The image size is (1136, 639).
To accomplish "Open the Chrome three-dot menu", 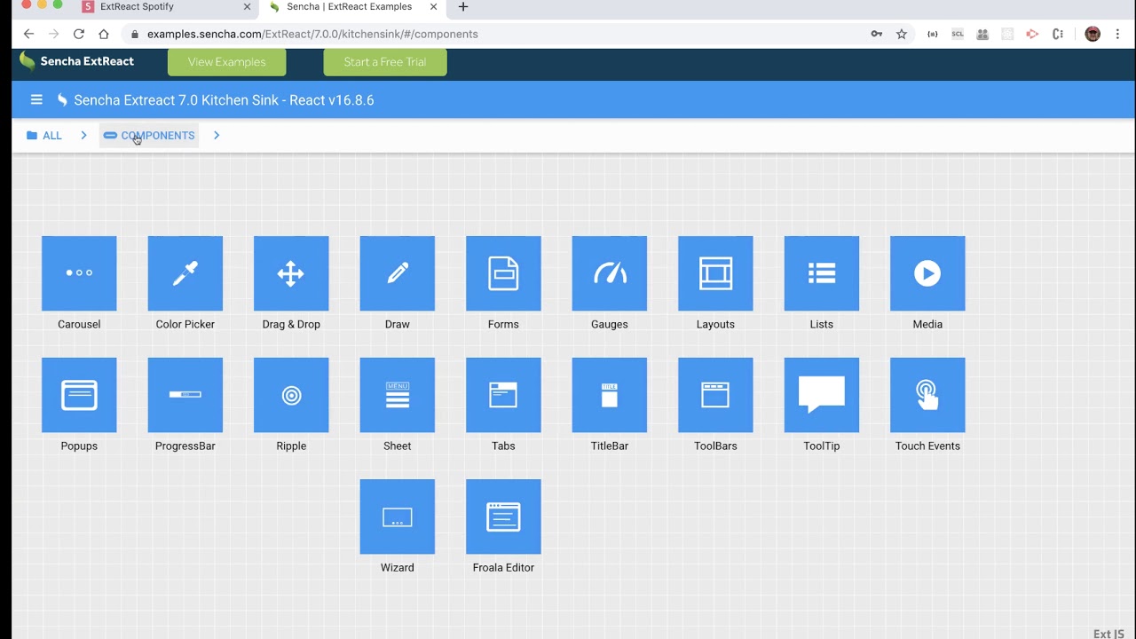I will pos(1118,34).
